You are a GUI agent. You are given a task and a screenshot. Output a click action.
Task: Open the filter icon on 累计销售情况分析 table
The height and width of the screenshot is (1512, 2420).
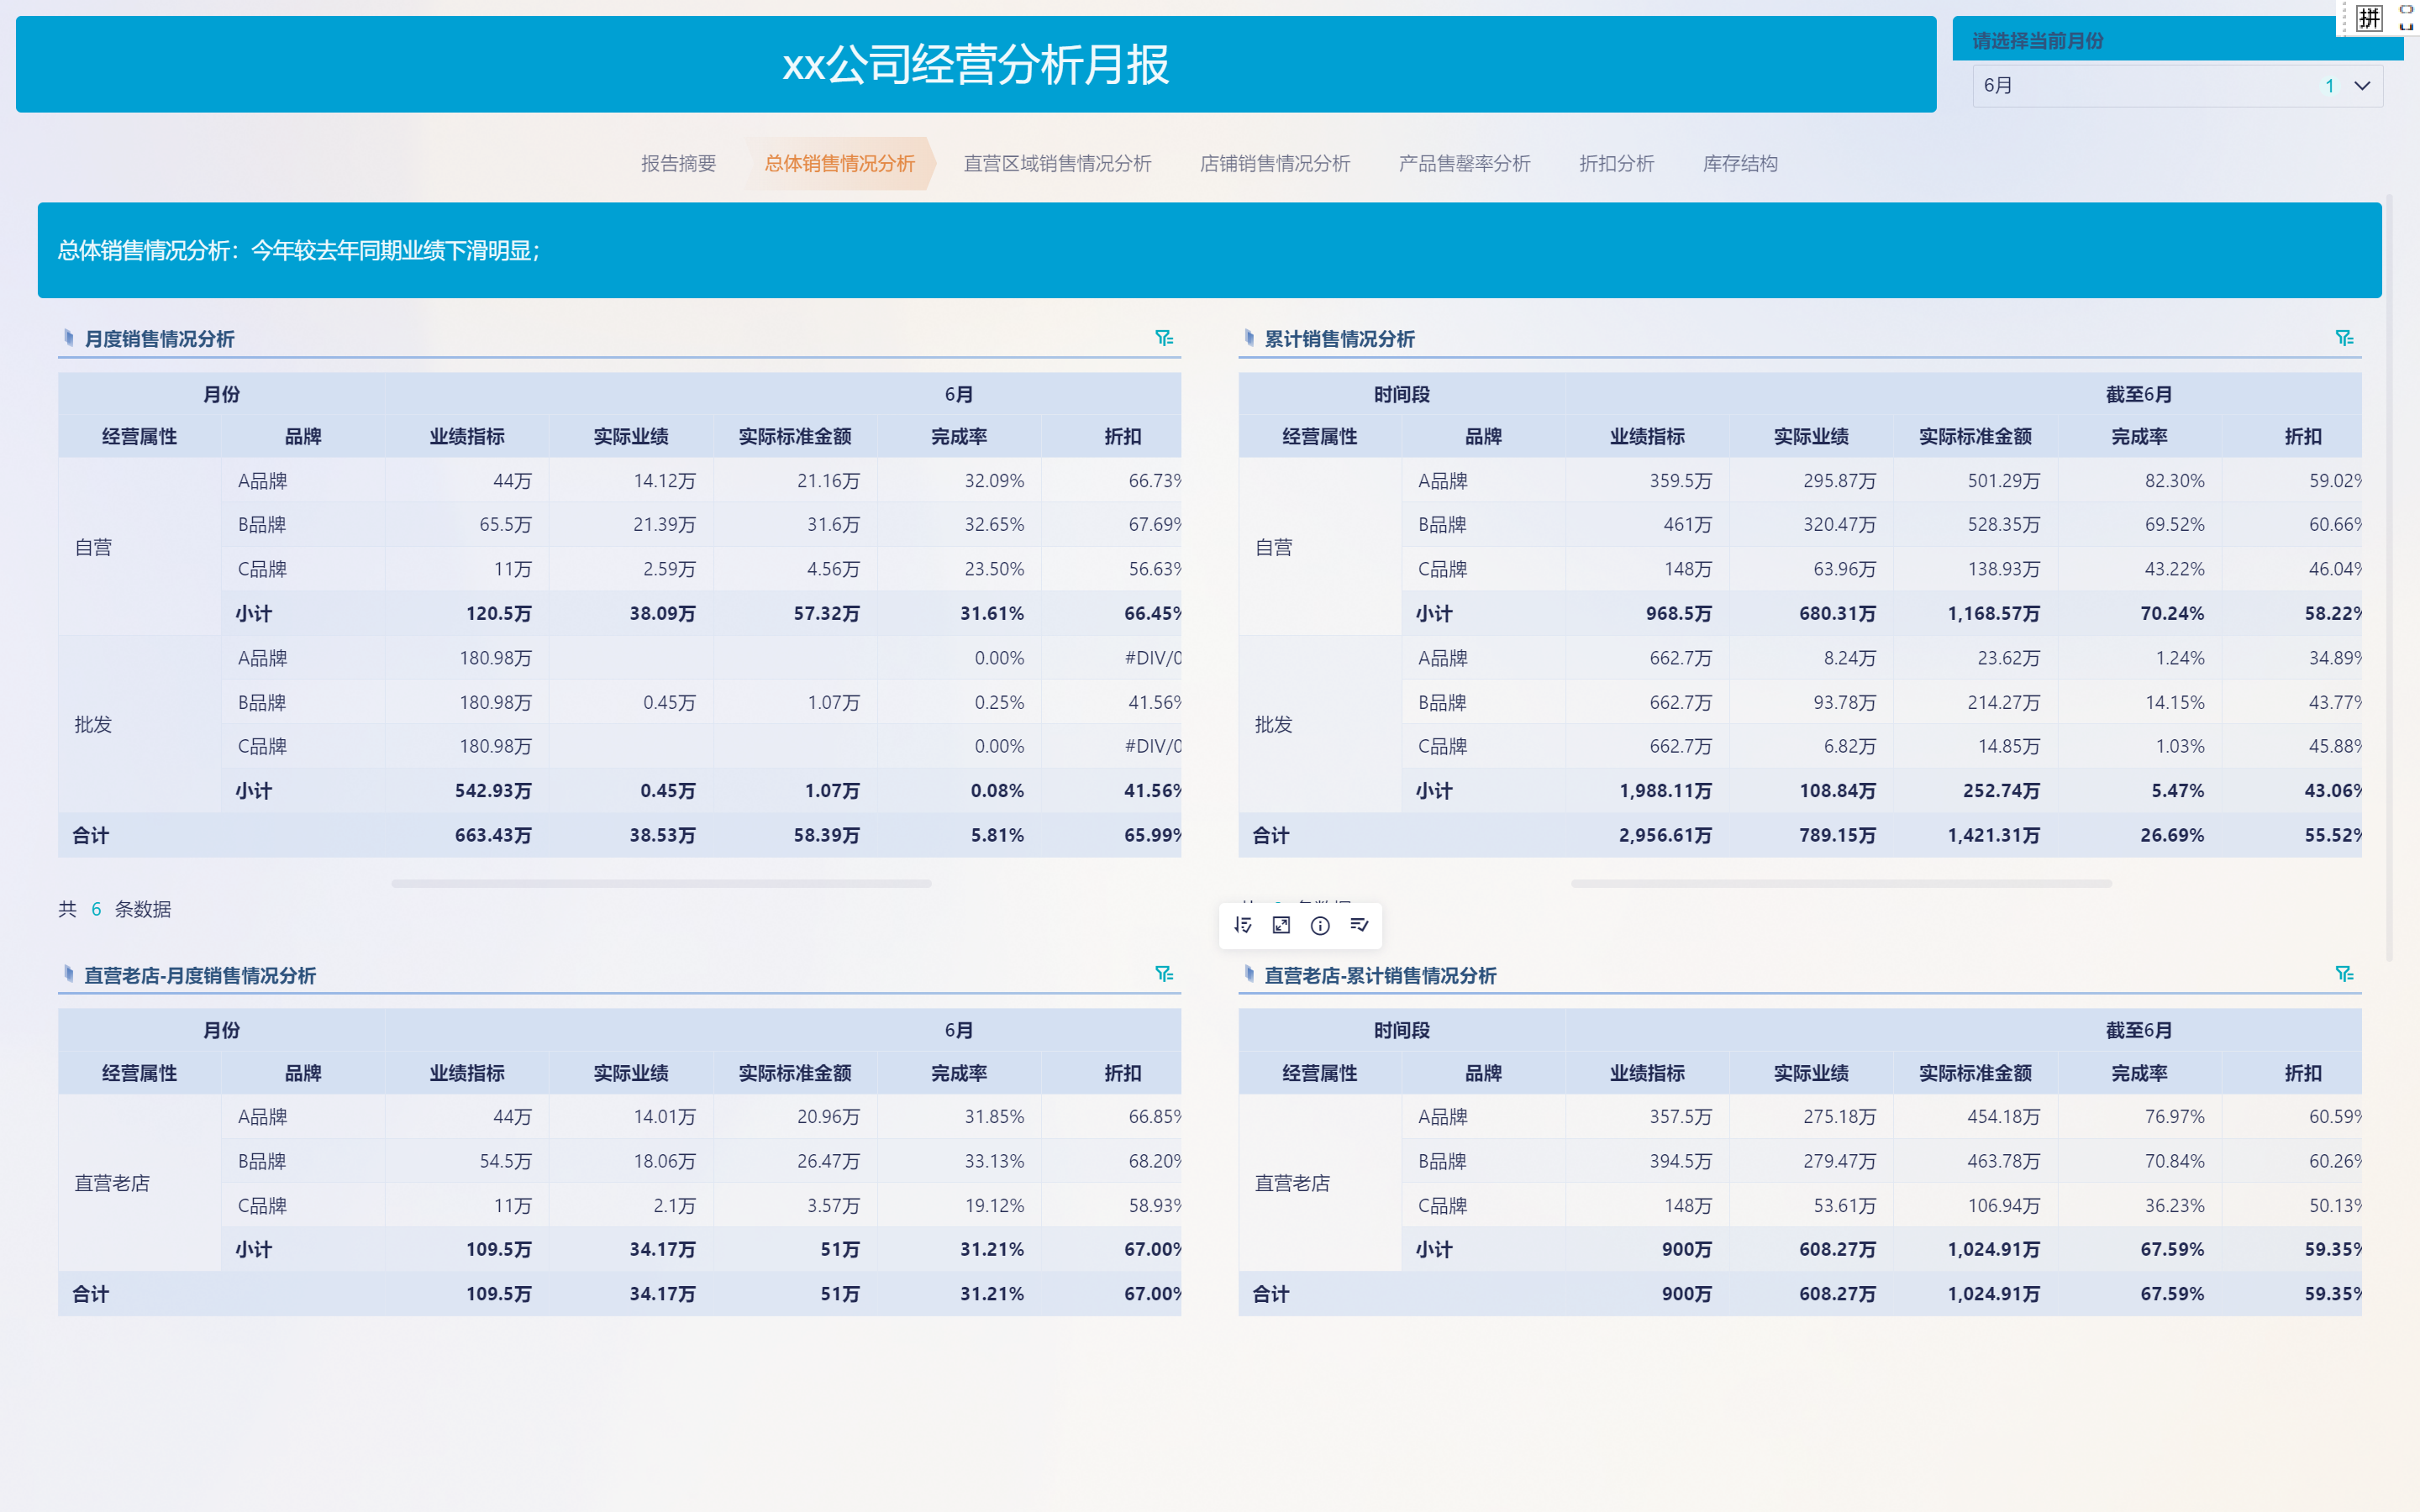click(x=2344, y=338)
